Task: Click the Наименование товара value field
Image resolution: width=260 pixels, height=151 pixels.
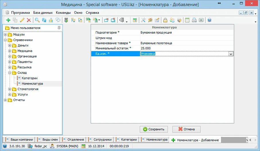Action: [187, 43]
